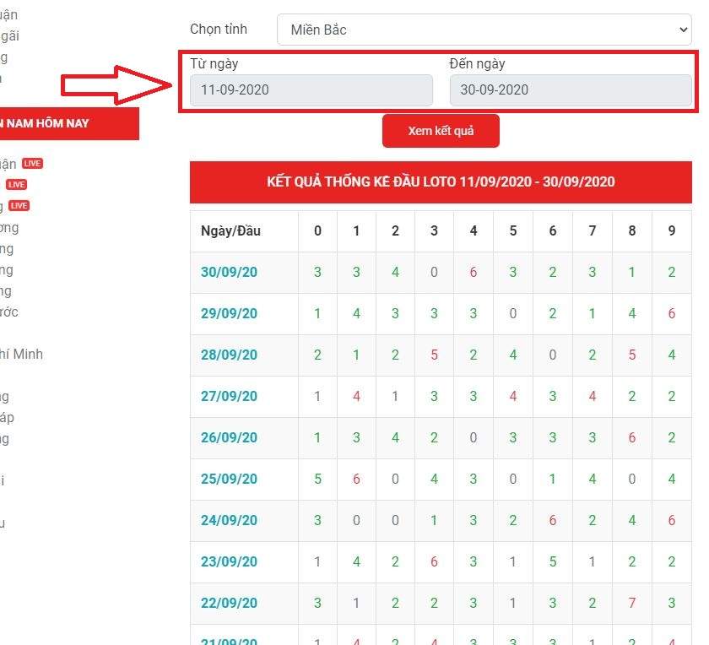Click the red KẾT QUẢ THỐNG KÊ ĐẦU LOTO banner
Screen dimensions: 709x645
tap(441, 182)
